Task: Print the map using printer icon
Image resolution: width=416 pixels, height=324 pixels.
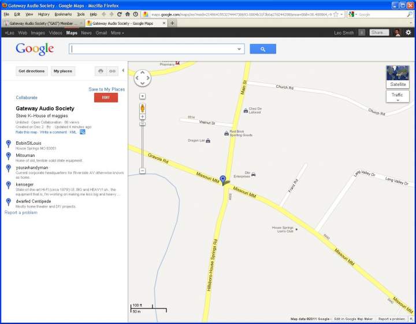Action: pyautogui.click(x=101, y=71)
